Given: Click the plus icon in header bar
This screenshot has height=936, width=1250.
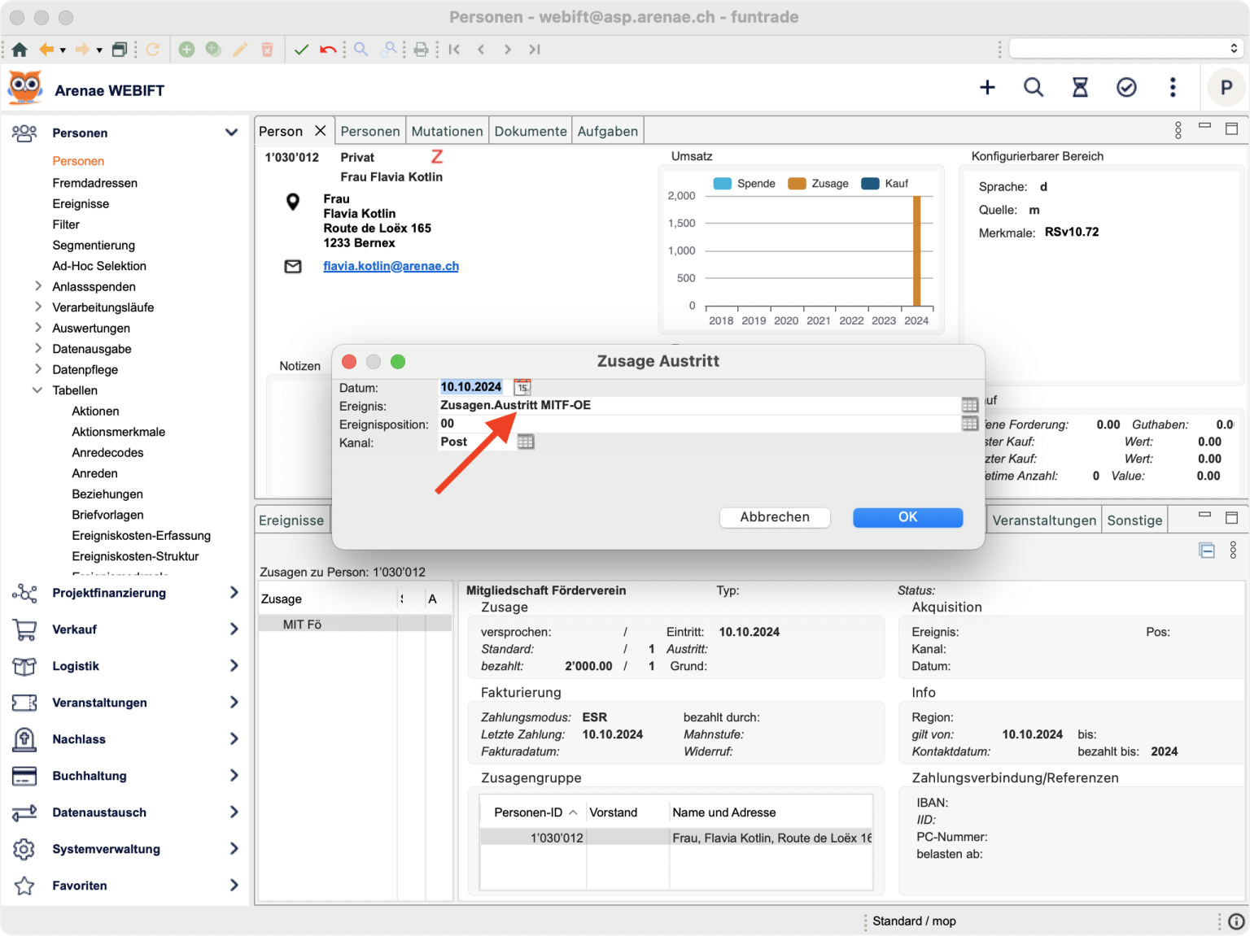Looking at the screenshot, I should coord(987,88).
